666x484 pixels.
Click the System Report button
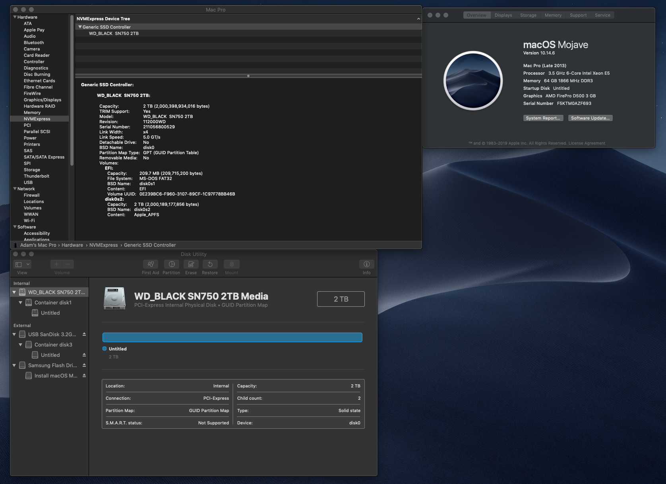tap(543, 118)
